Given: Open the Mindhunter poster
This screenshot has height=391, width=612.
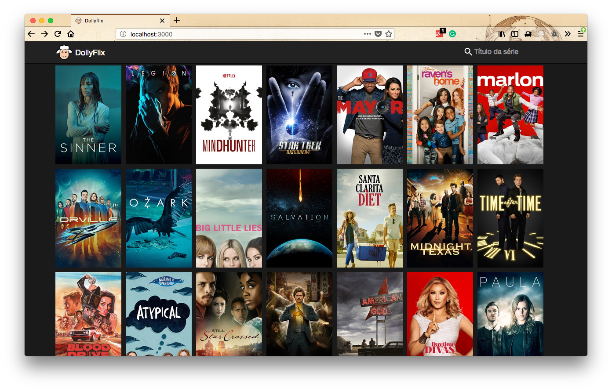Looking at the screenshot, I should [x=229, y=115].
